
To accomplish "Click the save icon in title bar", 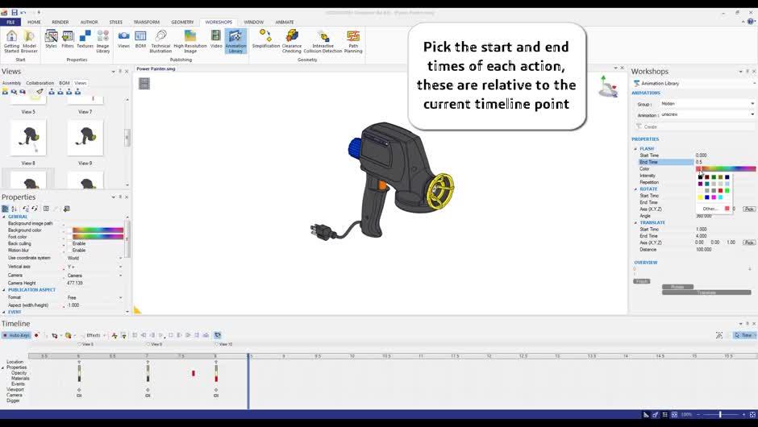I will point(15,12).
